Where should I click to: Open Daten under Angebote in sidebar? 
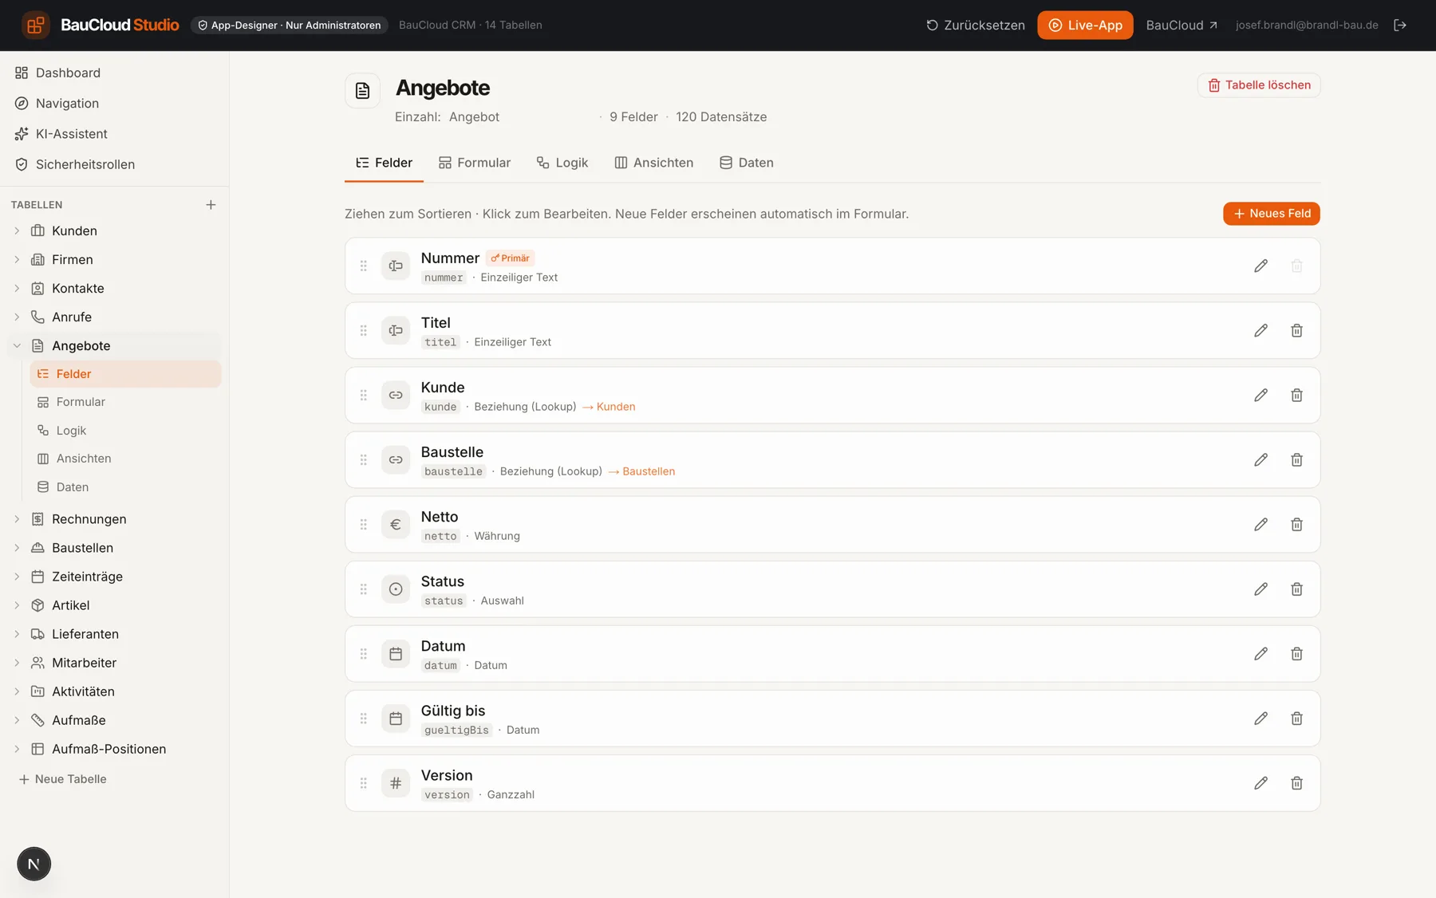click(125, 486)
